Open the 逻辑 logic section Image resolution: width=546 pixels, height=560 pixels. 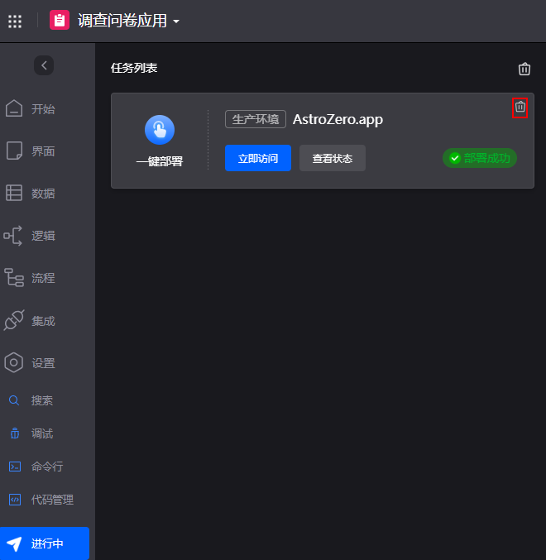(31, 236)
